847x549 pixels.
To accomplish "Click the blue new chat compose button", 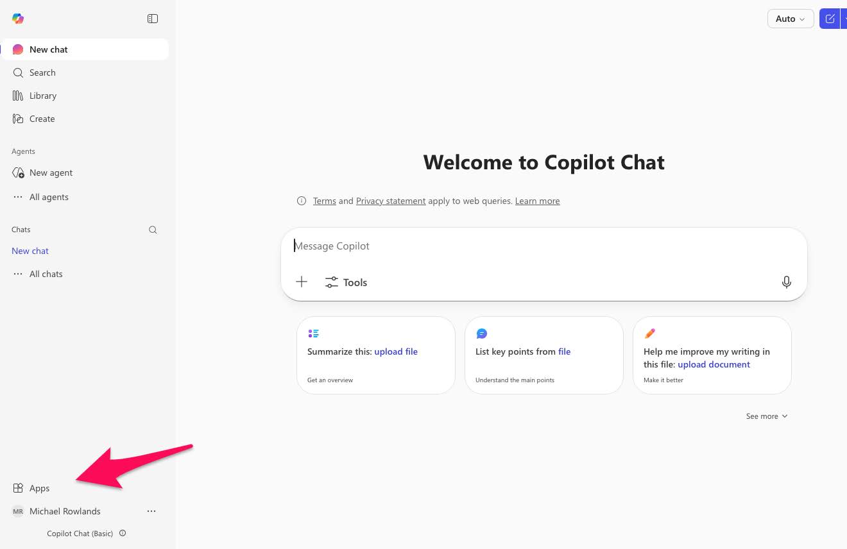I will [830, 19].
